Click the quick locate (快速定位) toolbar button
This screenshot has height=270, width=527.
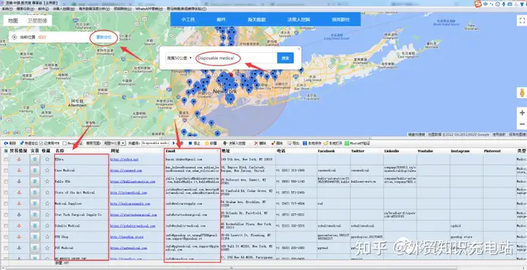click(x=29, y=143)
